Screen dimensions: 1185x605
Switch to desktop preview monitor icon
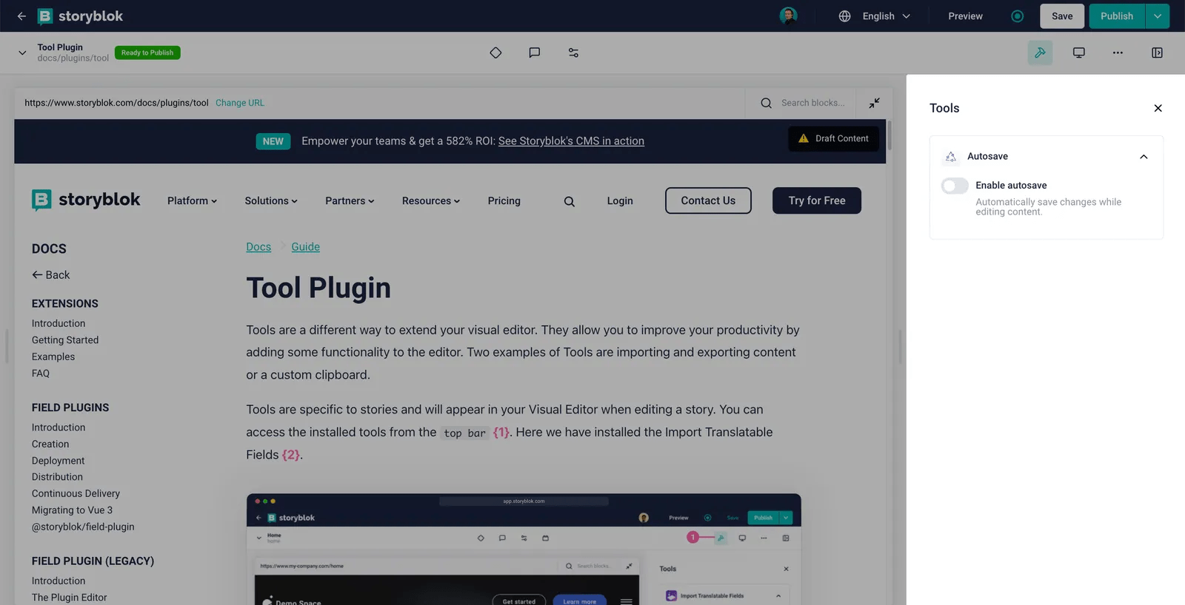(x=1079, y=53)
